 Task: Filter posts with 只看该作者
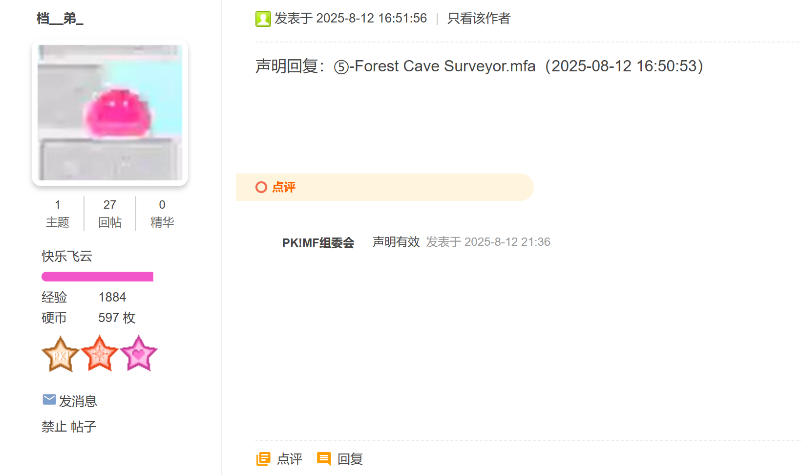pyautogui.click(x=479, y=19)
